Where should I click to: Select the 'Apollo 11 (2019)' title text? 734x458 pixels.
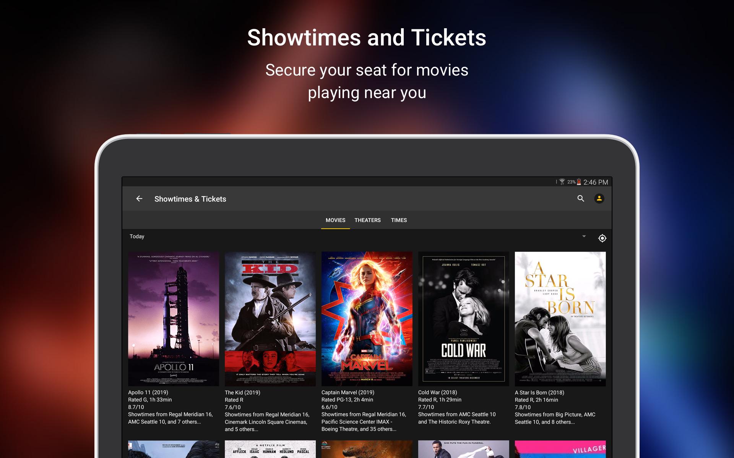click(148, 392)
